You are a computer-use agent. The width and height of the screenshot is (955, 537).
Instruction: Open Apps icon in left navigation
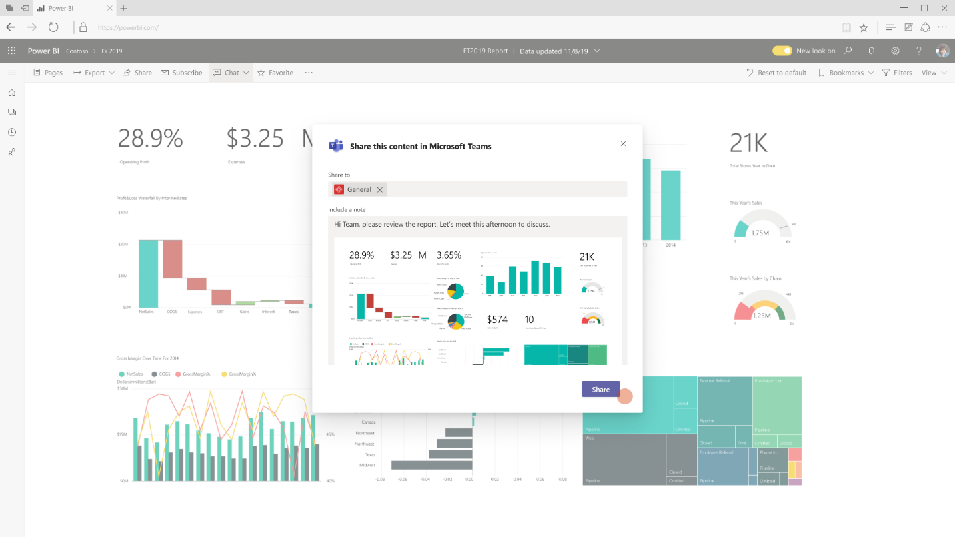coord(11,112)
